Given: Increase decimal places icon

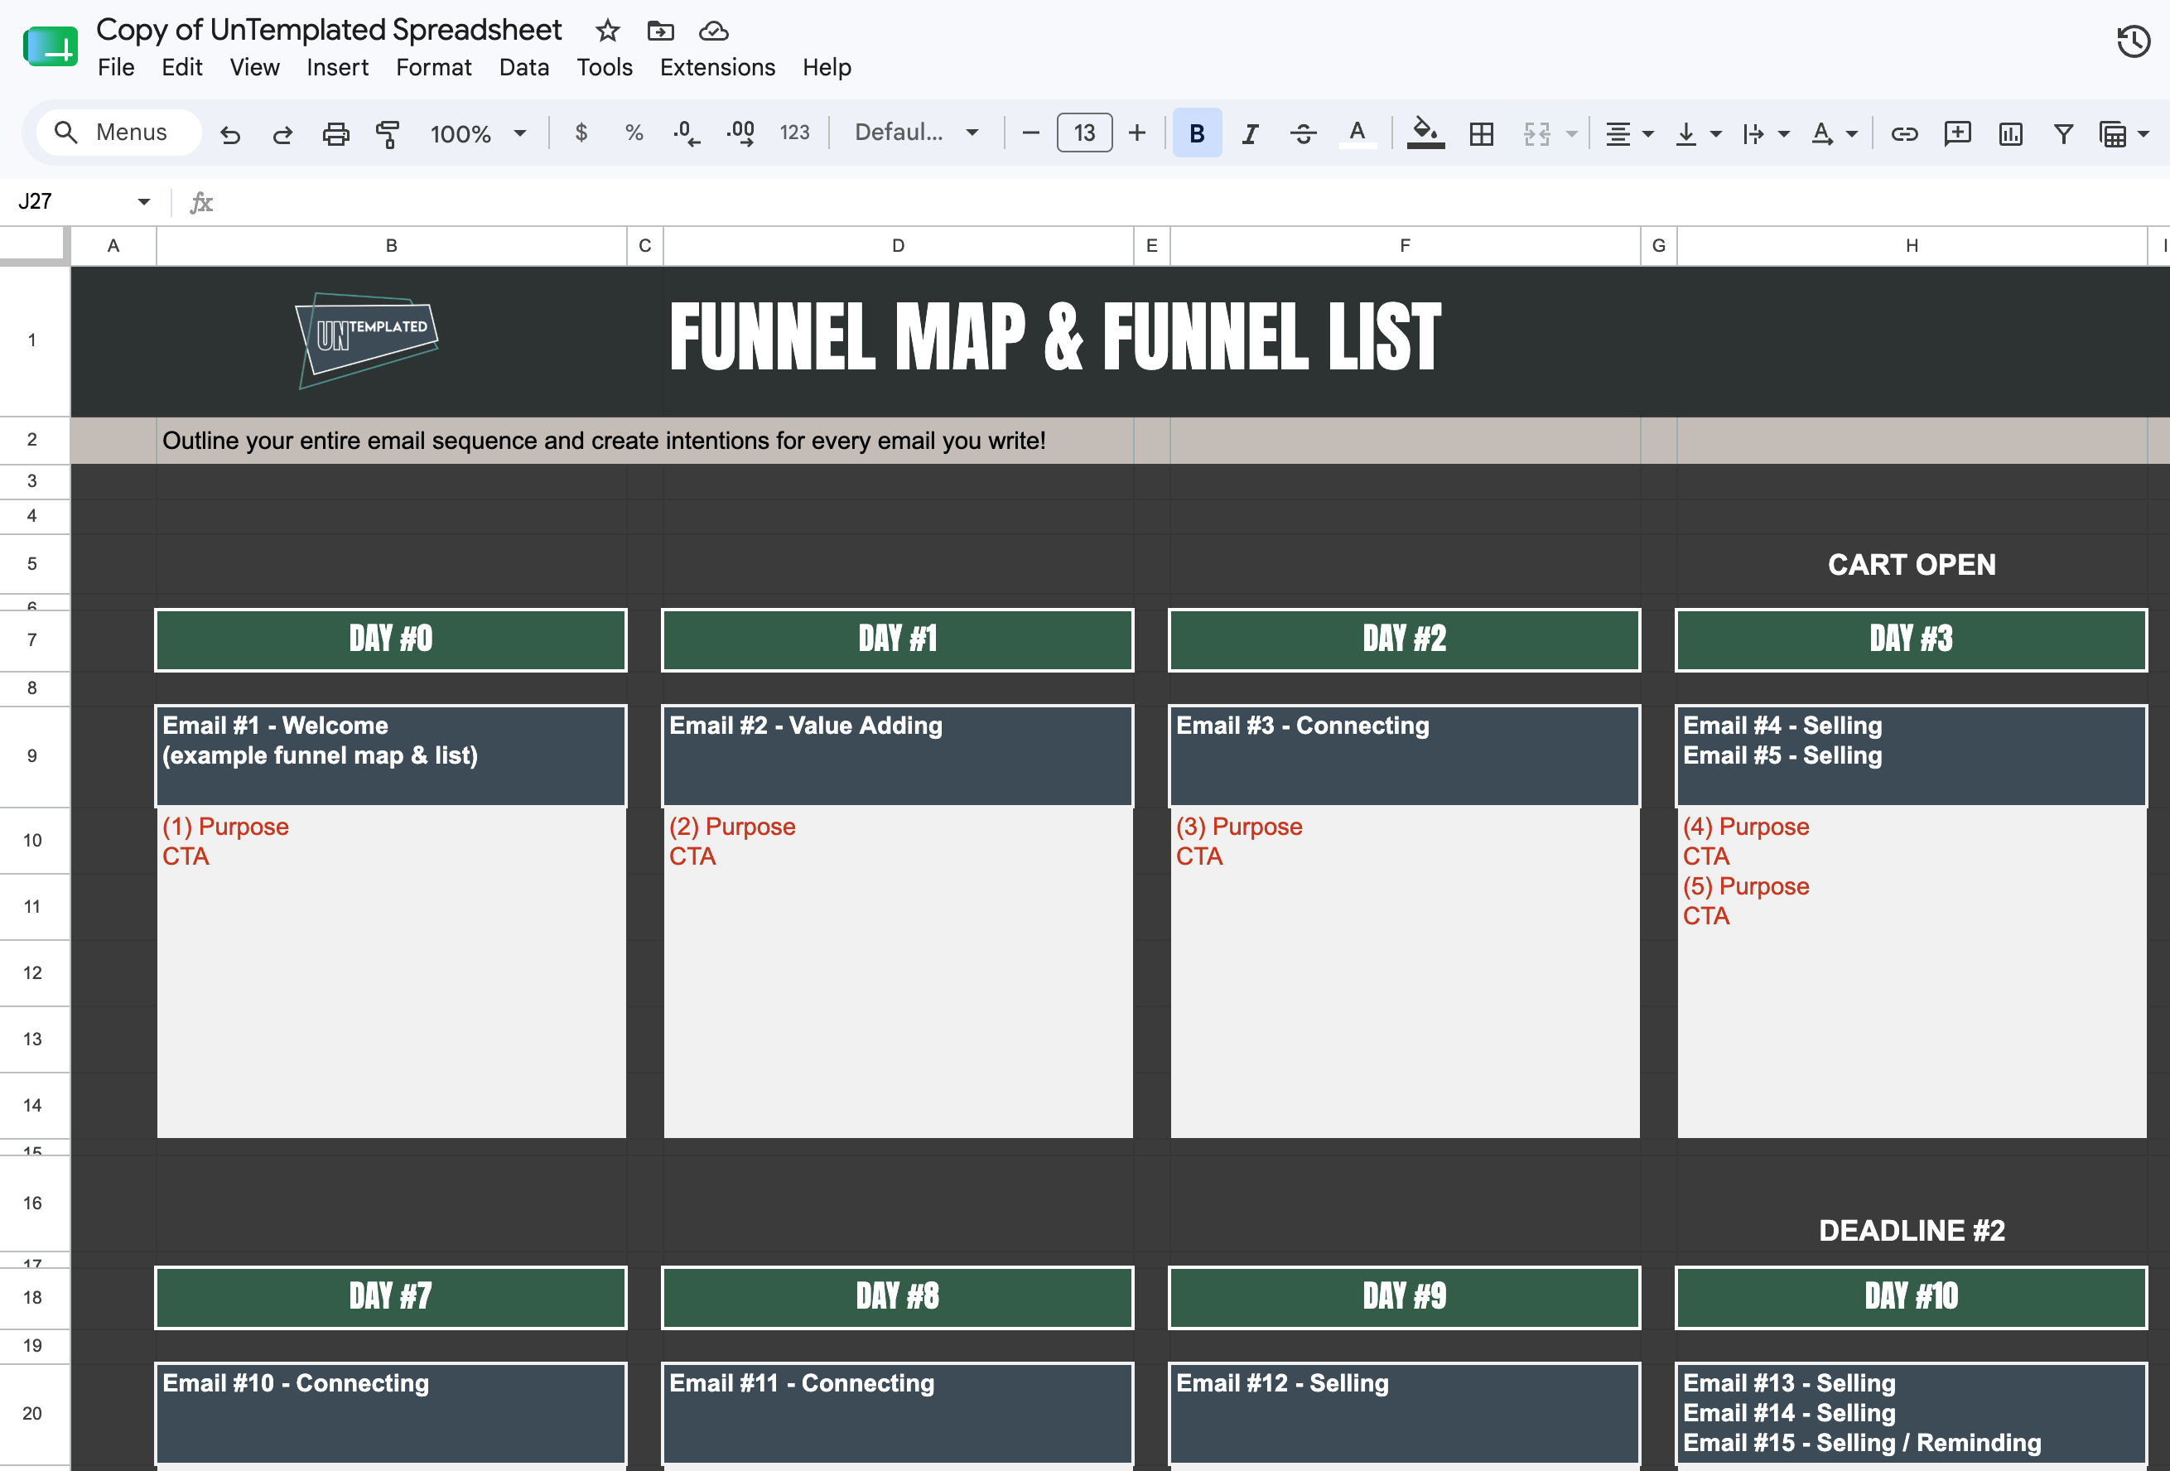Looking at the screenshot, I should coord(741,133).
